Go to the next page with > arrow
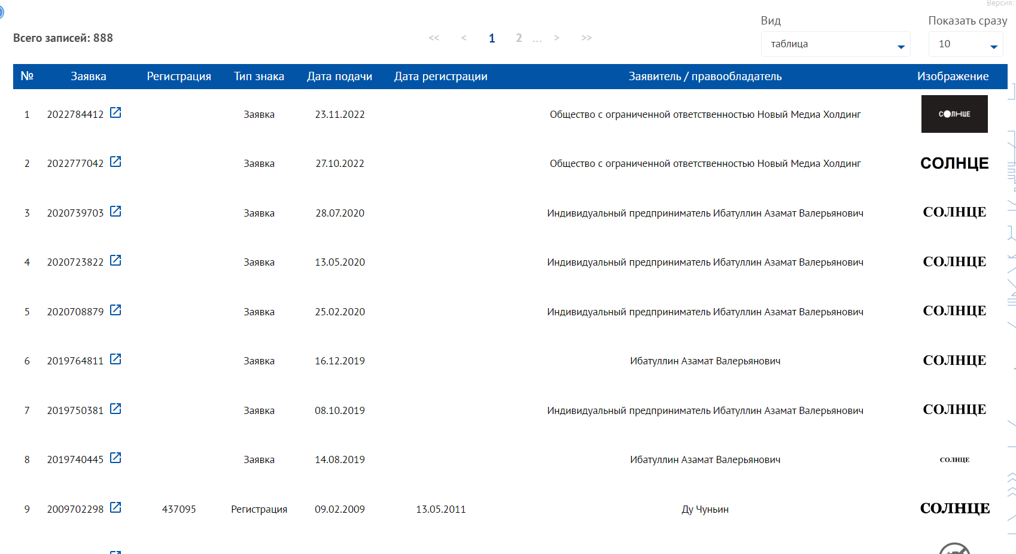This screenshot has height=554, width=1016. click(x=556, y=38)
